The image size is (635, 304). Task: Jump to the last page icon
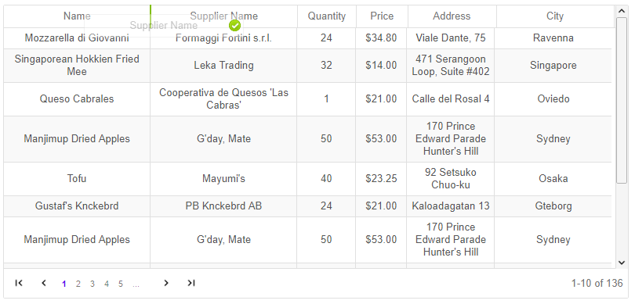(191, 283)
